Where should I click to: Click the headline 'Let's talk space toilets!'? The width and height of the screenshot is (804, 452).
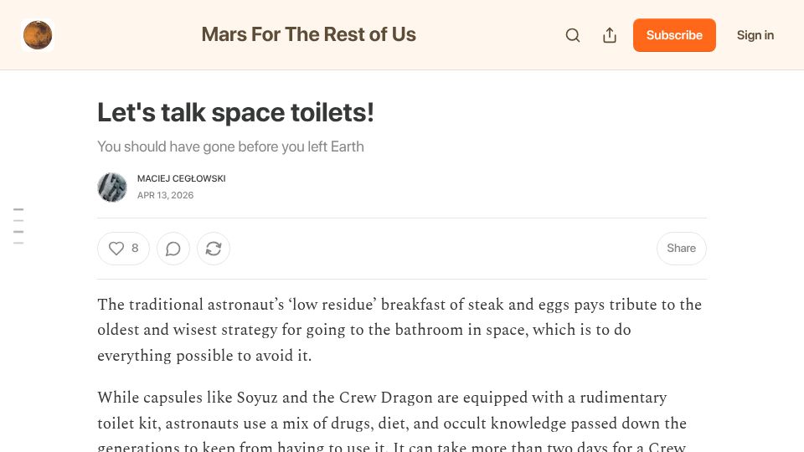pos(236,113)
